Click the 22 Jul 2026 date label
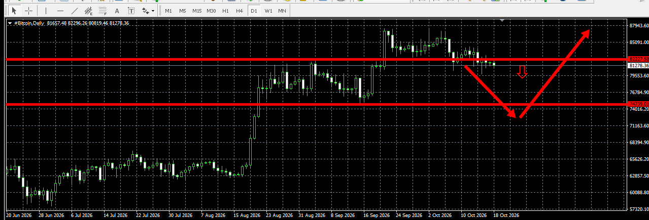This screenshot has height=220, width=649. (x=148, y=215)
